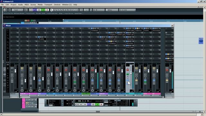
Task: Toggle mute on the Background channel
Action: [136, 68]
